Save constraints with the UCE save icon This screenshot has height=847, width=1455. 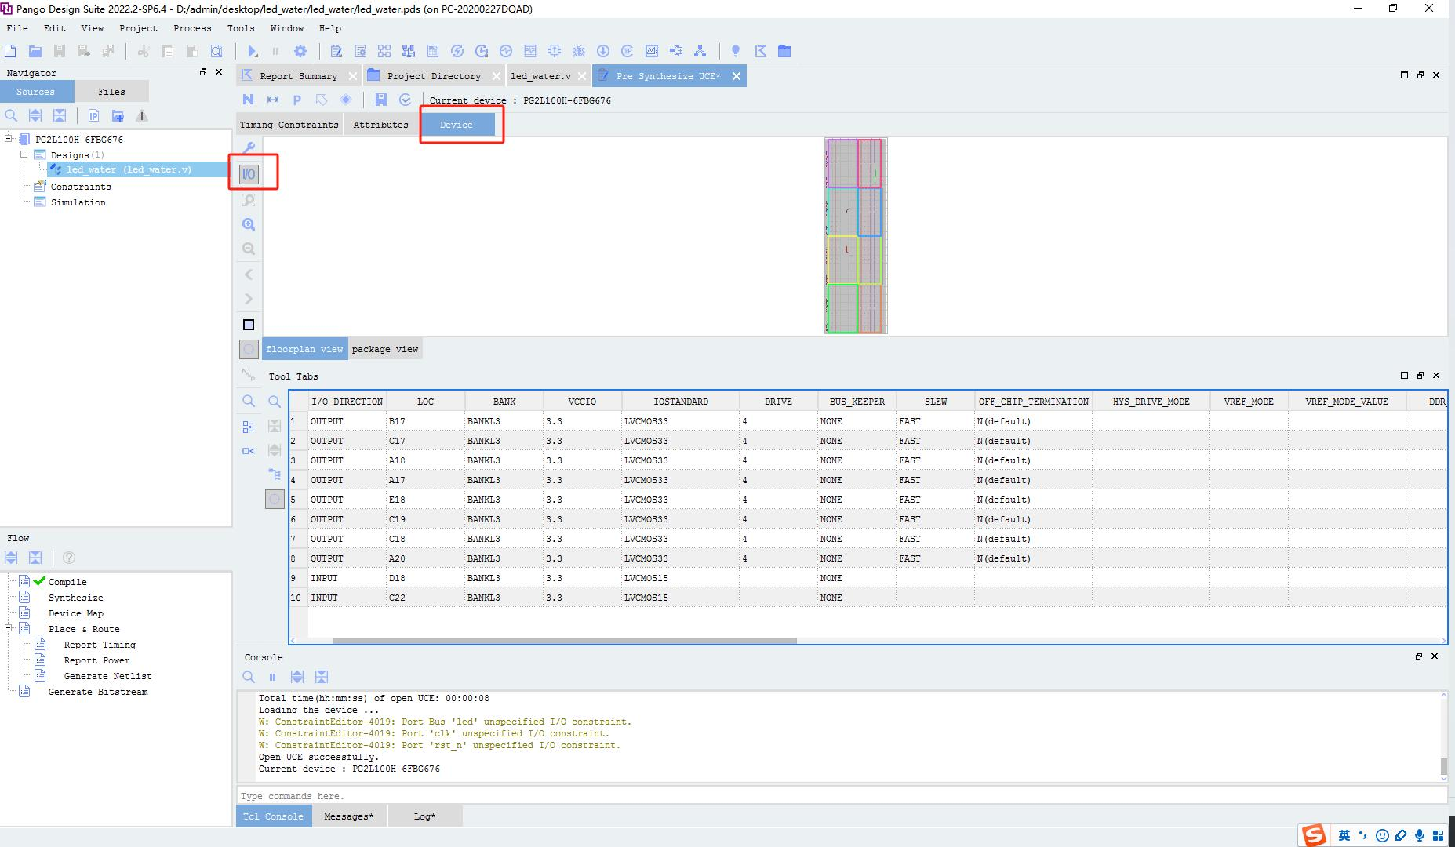tap(381, 100)
